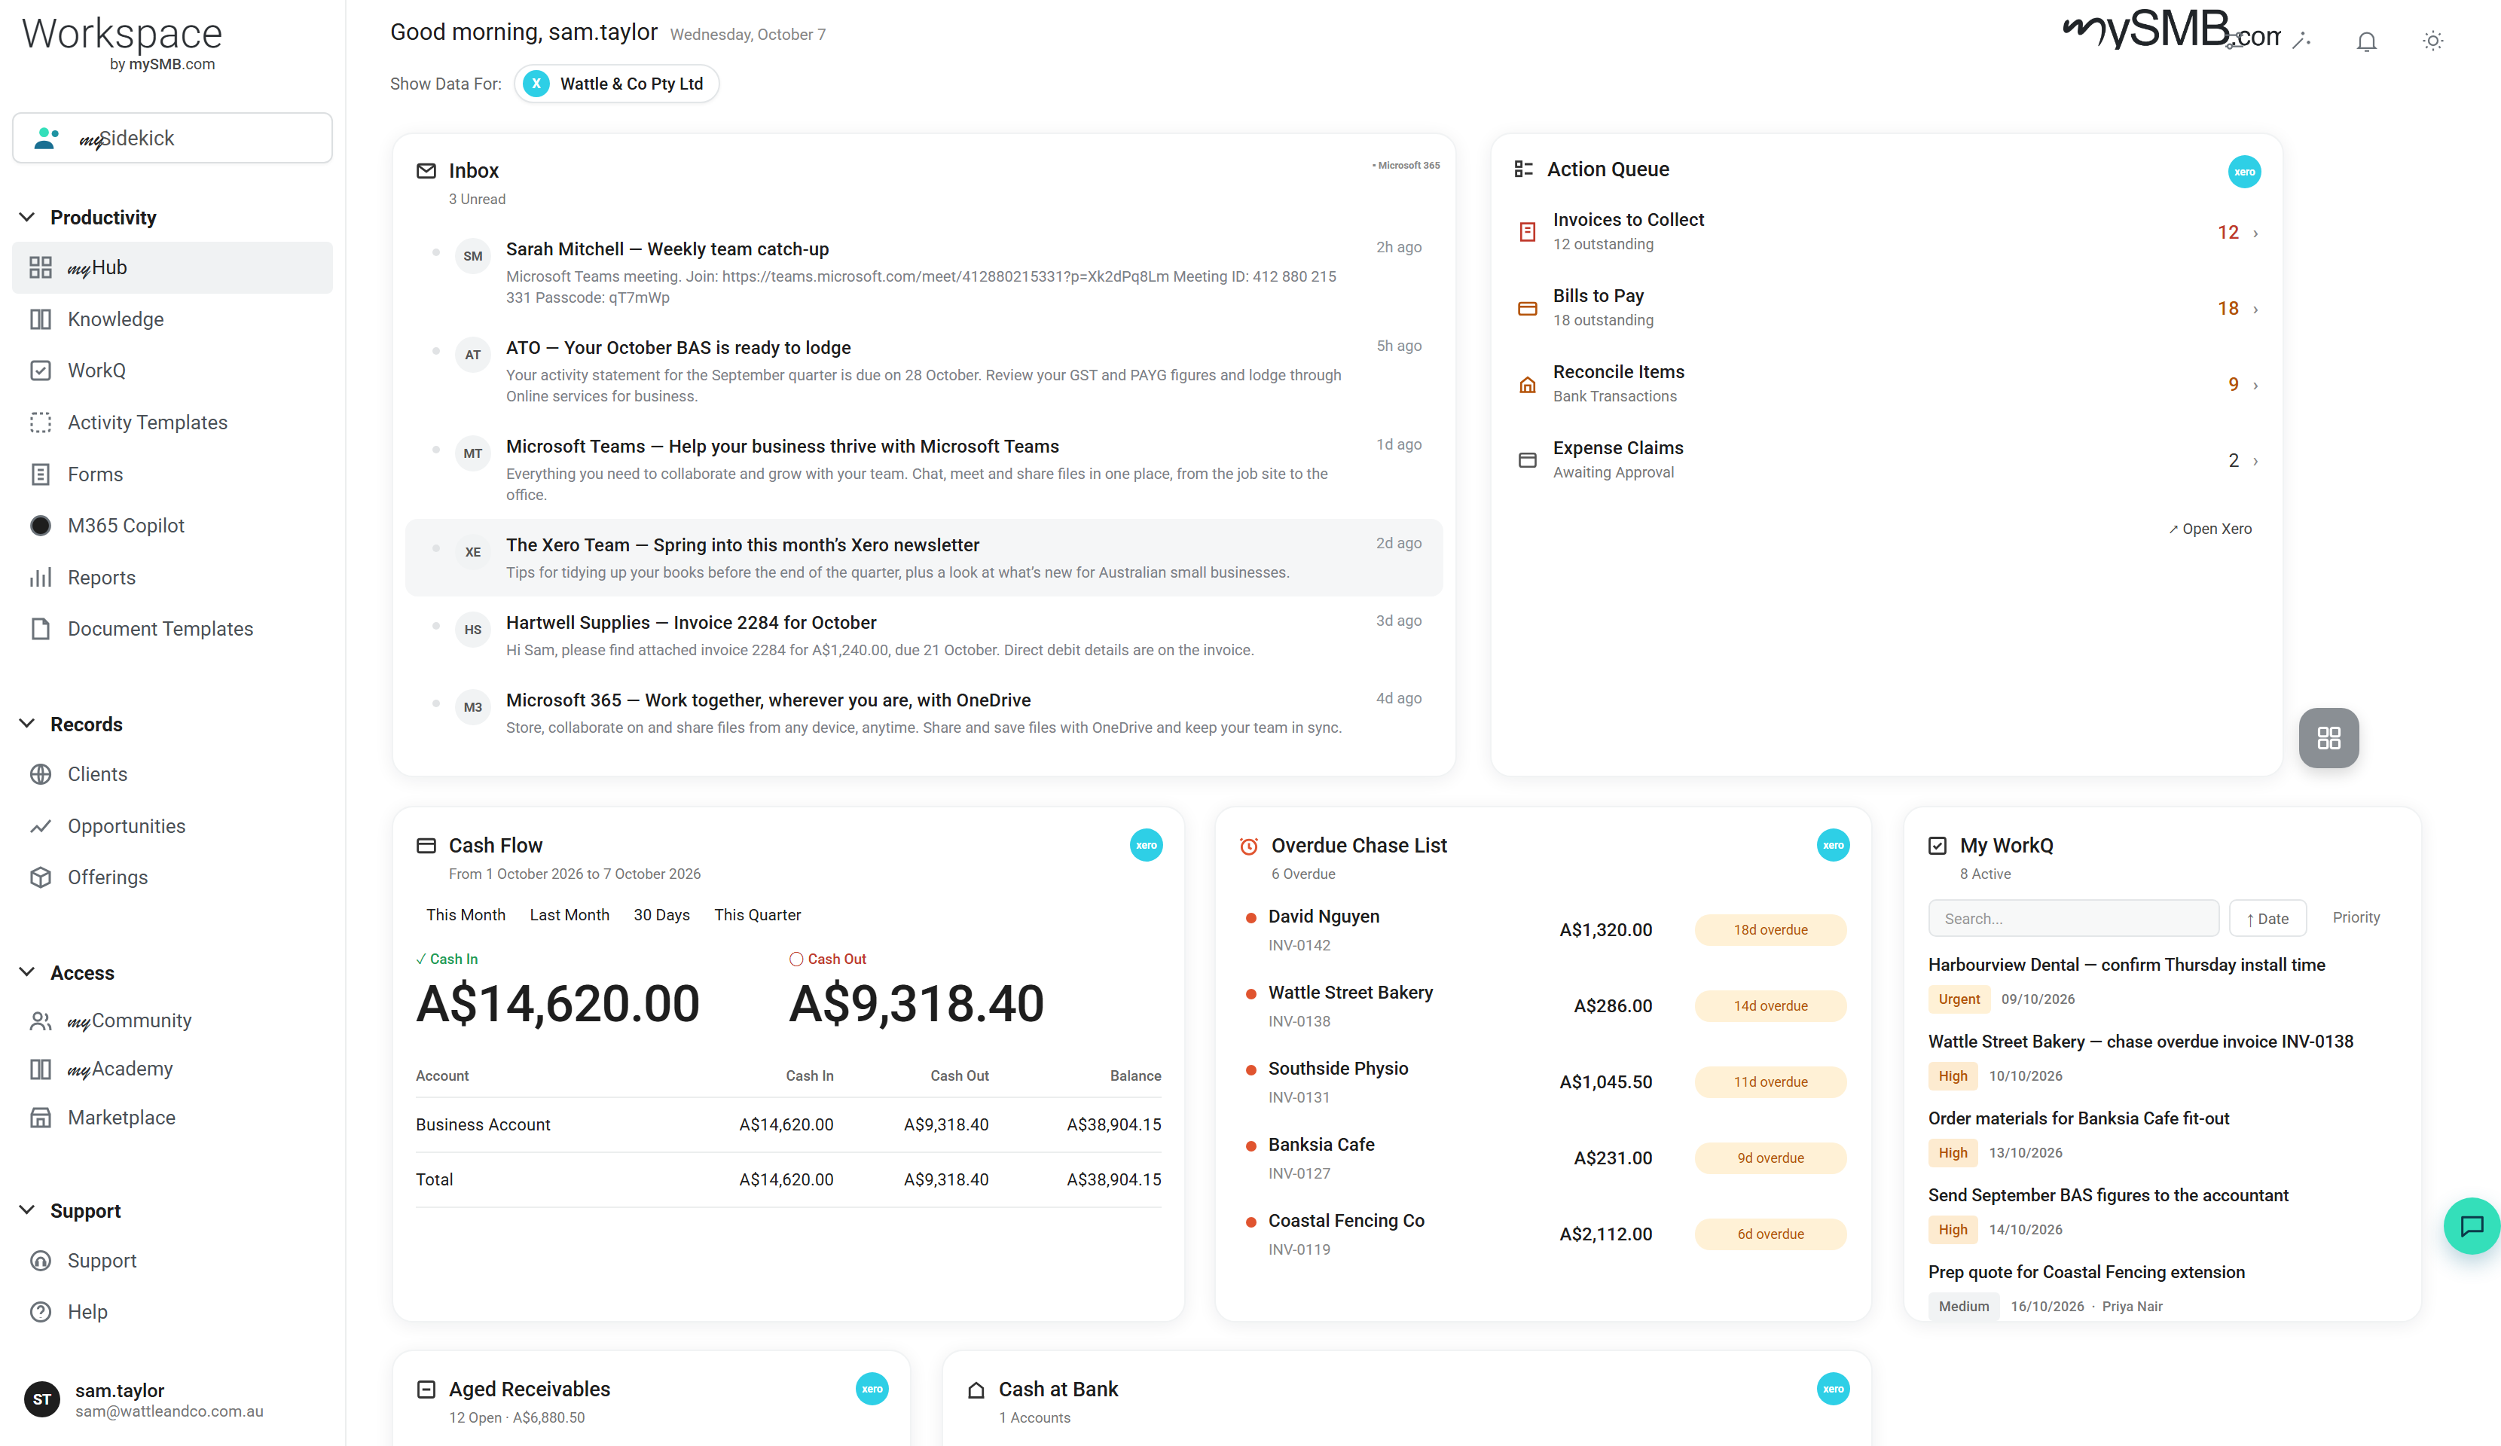Expand Reconcile Items chevron
The image size is (2501, 1446).
coord(2256,385)
